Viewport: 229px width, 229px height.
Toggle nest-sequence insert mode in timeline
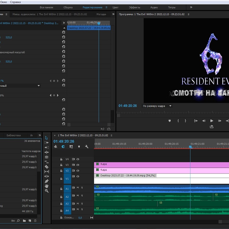[55, 147]
